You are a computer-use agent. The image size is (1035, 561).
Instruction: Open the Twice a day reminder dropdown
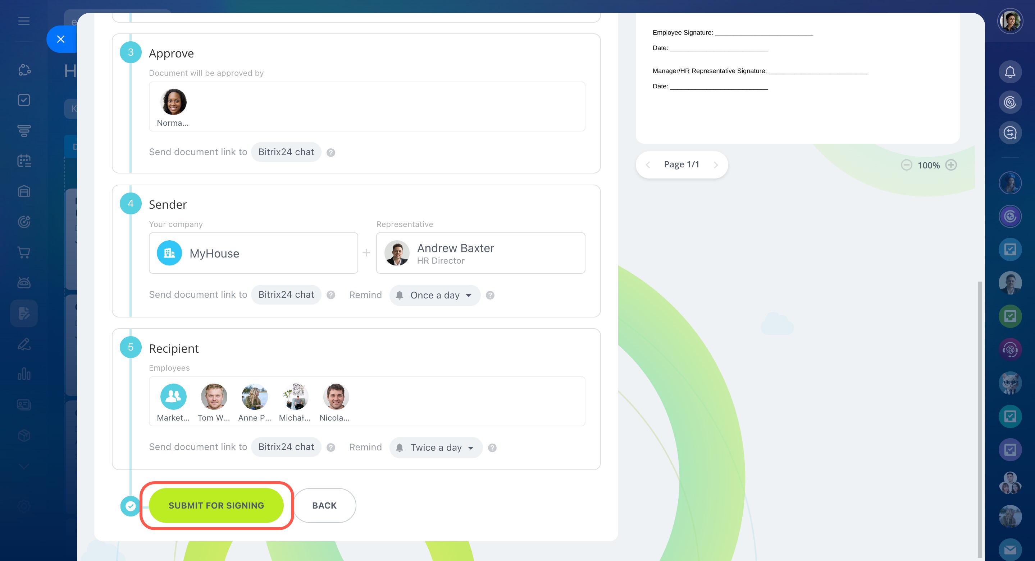[x=436, y=448]
